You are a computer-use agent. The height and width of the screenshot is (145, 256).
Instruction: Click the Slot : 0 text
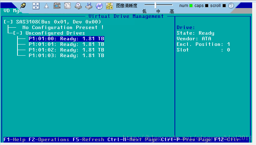point(203,50)
